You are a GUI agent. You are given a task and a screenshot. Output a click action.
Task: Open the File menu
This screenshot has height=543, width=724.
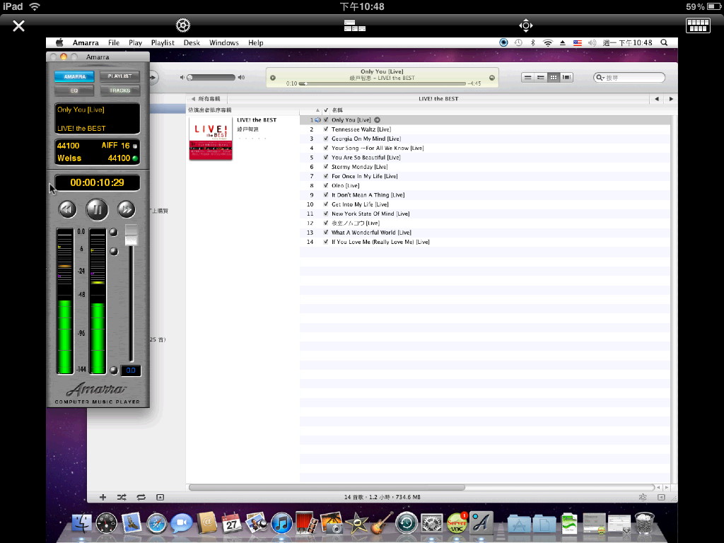[x=114, y=42]
